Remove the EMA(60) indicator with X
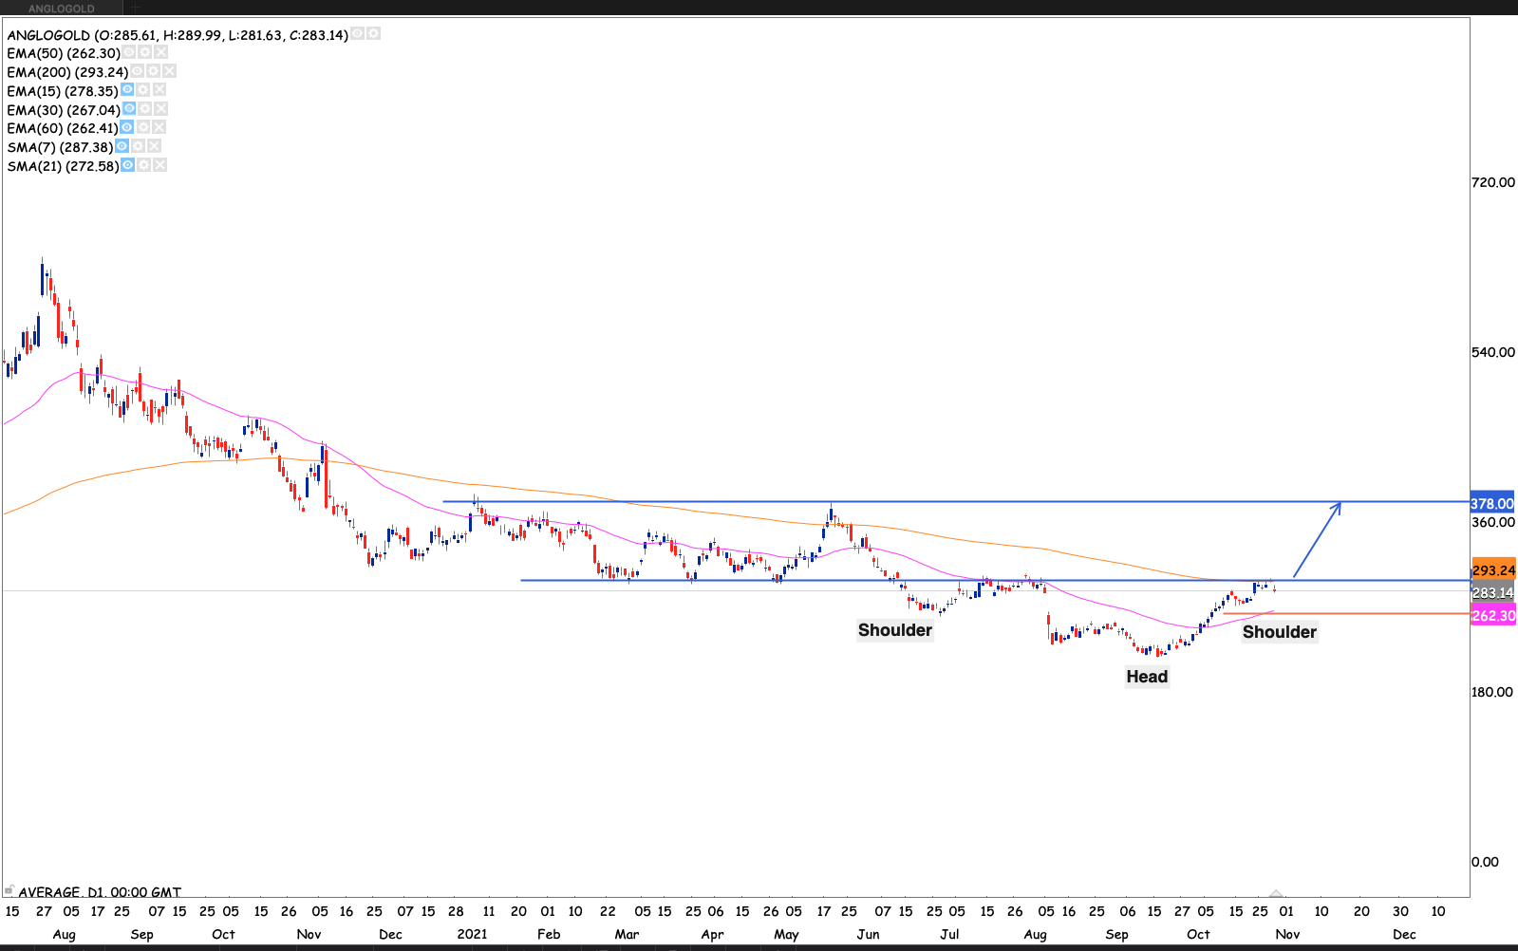The height and width of the screenshot is (951, 1518). coord(159,127)
